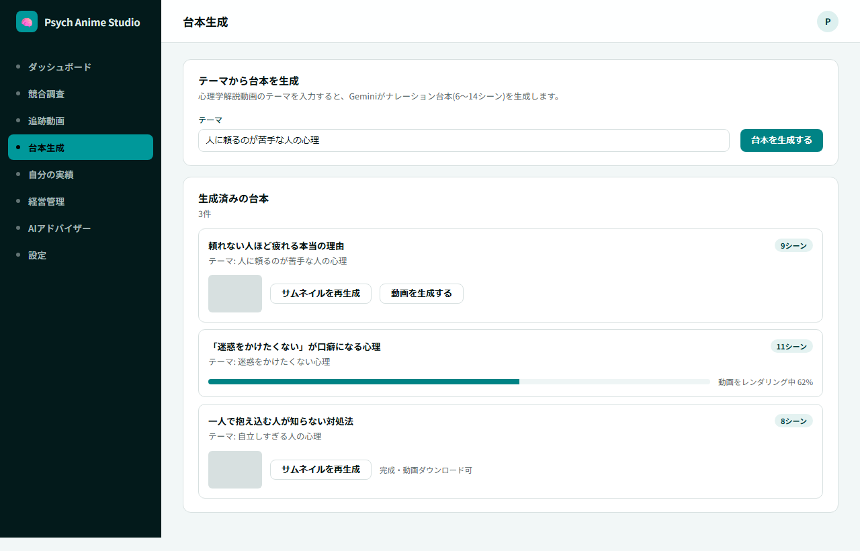
Task: Click the 動画をレンダリング中 62% status text
Action: 765,382
